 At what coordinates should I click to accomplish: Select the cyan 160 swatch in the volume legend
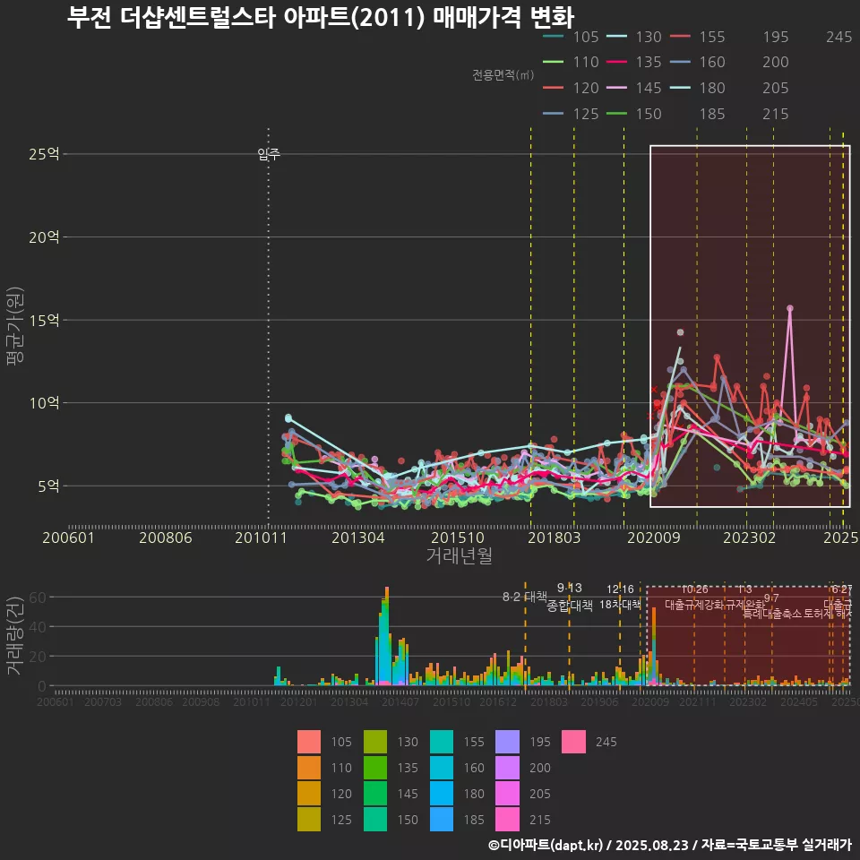click(442, 768)
